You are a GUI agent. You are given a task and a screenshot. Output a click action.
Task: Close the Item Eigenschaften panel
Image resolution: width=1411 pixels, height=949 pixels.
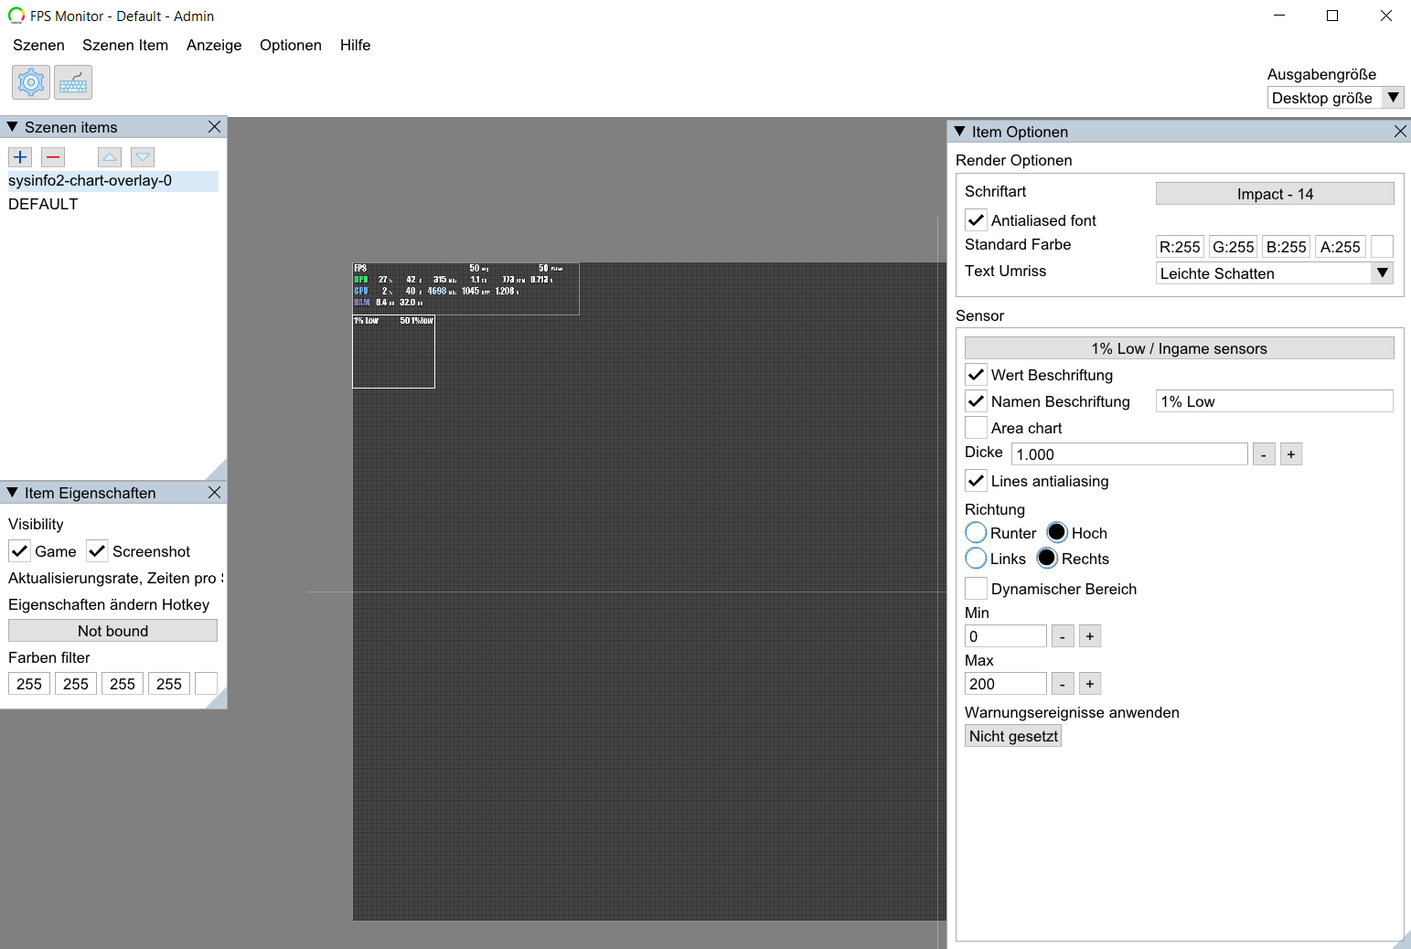tap(214, 493)
